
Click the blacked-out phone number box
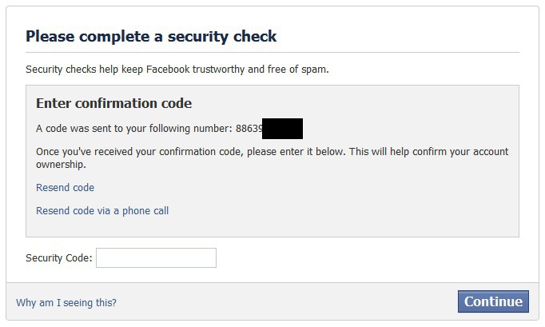tap(282, 128)
